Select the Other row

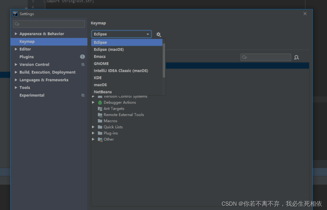click(200, 139)
